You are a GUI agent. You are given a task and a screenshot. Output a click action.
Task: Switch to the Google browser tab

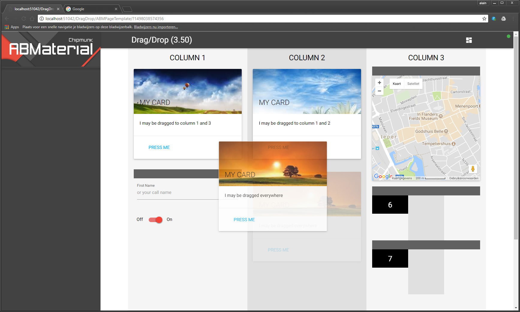[90, 9]
